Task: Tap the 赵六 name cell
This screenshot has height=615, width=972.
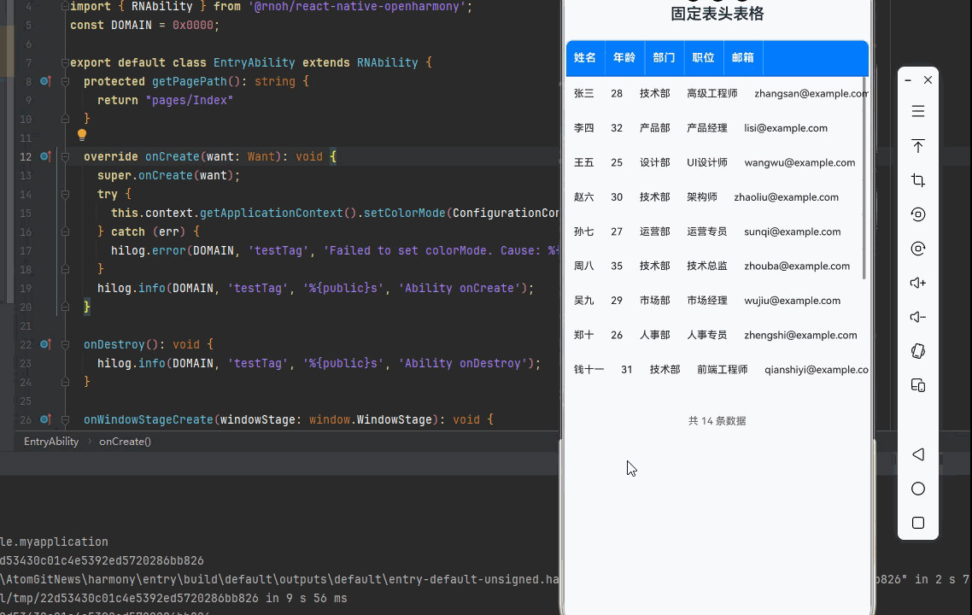Action: pyautogui.click(x=584, y=197)
